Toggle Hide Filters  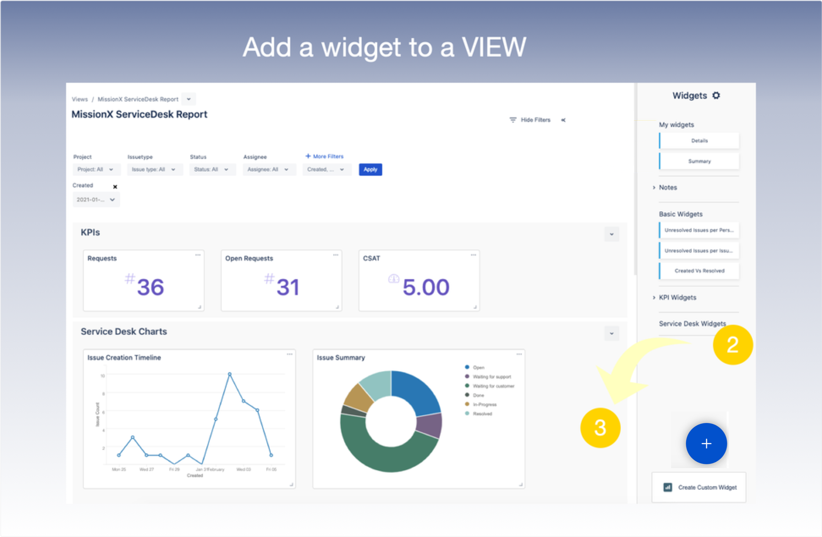pos(530,120)
